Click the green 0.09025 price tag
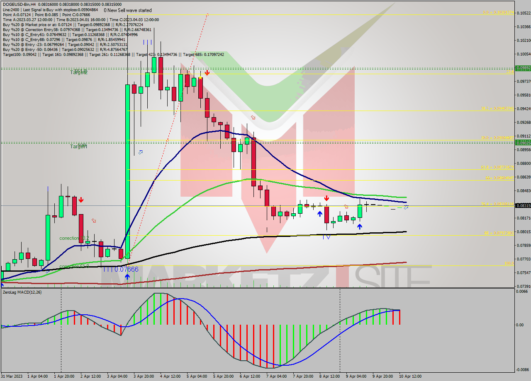Viewport: 531px width, 381px height. [523, 142]
